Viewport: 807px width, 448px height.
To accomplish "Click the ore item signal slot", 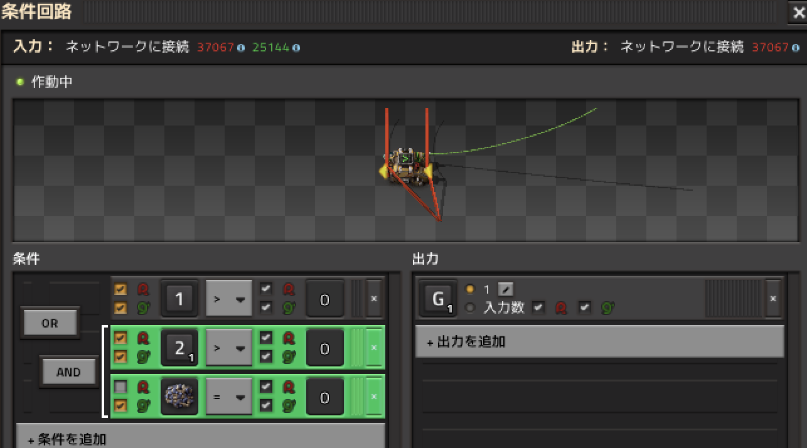I will click(179, 397).
